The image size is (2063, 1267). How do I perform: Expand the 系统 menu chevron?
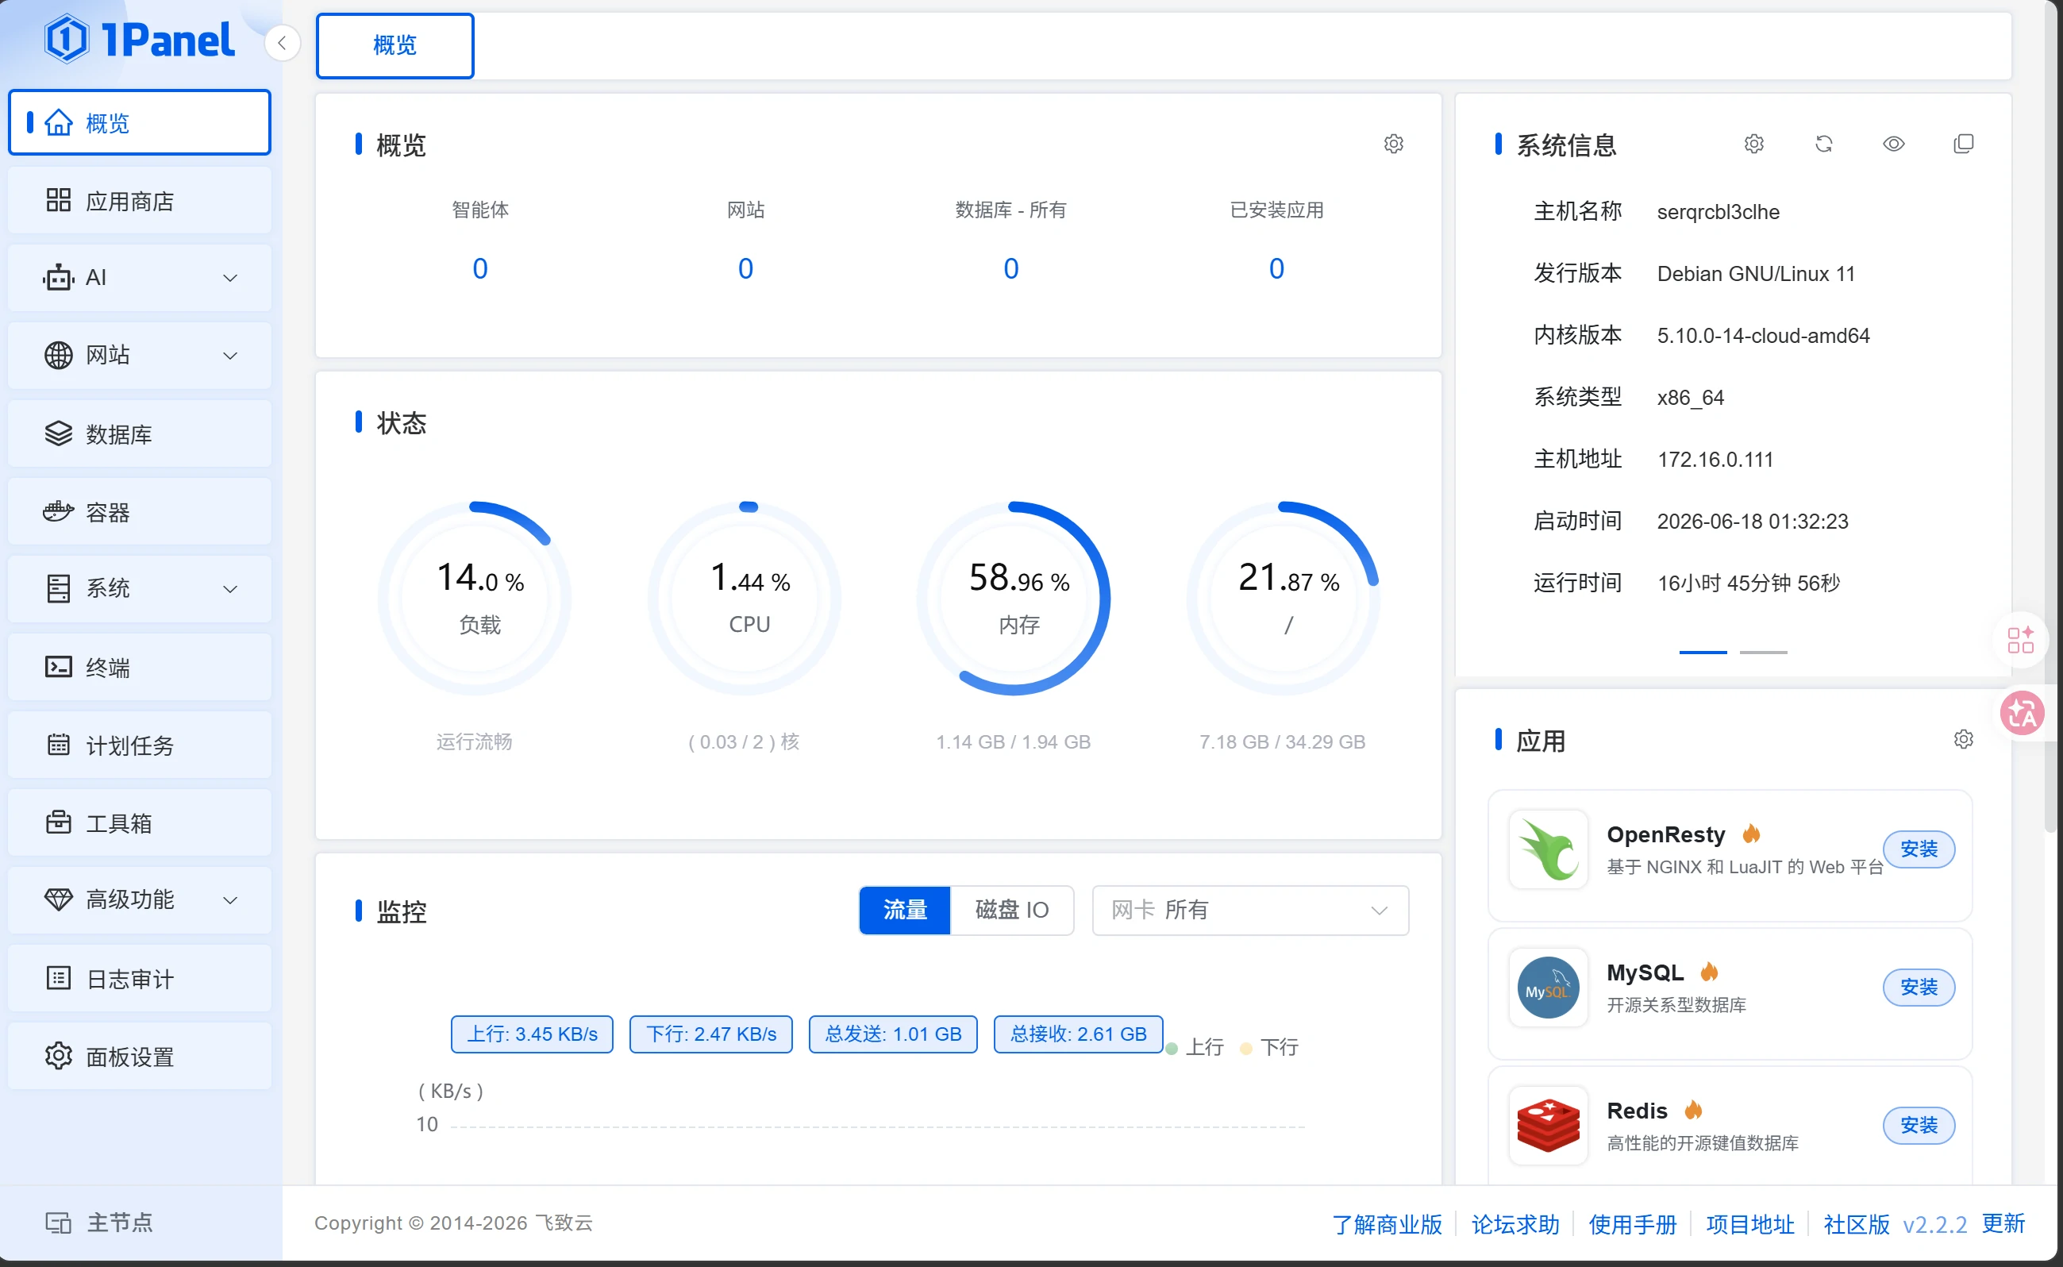230,589
